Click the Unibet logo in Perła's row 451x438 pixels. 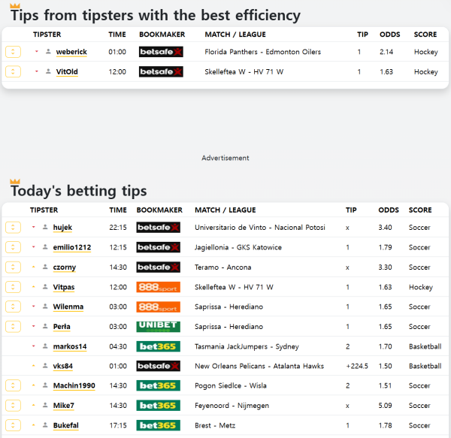click(158, 327)
